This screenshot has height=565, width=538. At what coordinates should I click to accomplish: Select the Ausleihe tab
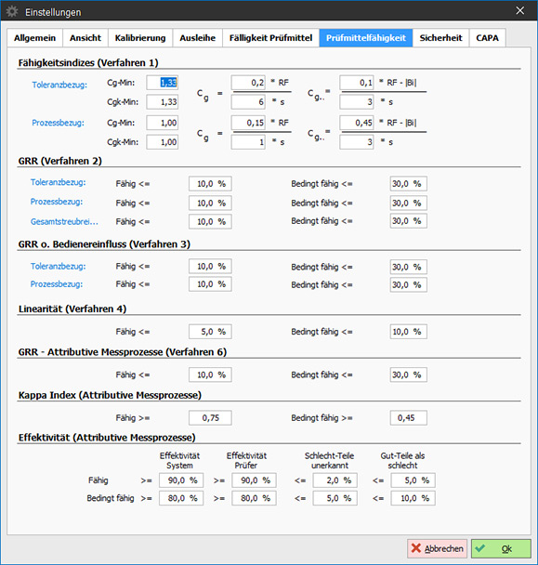(198, 38)
